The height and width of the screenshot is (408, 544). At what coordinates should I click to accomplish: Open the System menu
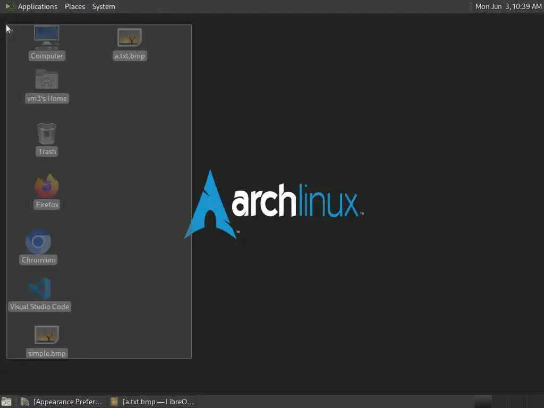[x=104, y=6]
